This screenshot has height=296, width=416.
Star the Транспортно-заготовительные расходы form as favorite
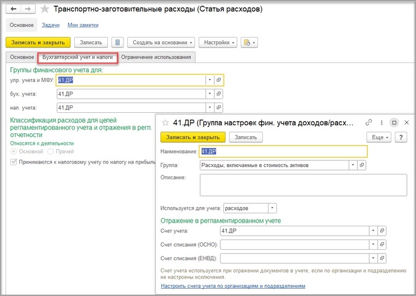tap(44, 9)
